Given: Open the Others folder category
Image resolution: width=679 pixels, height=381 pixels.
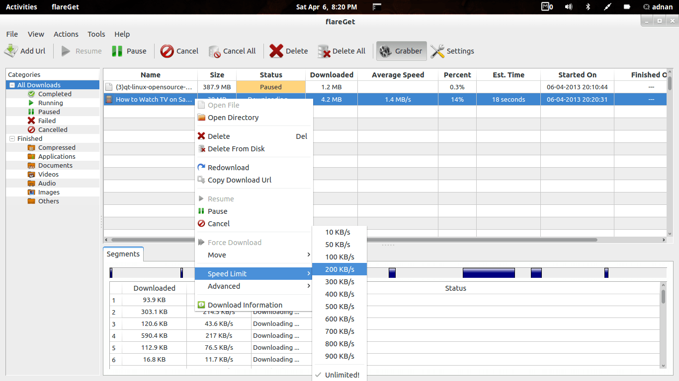Looking at the screenshot, I should (x=48, y=201).
